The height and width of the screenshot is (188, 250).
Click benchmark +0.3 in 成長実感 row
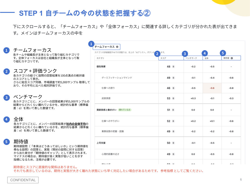(x=193, y=98)
